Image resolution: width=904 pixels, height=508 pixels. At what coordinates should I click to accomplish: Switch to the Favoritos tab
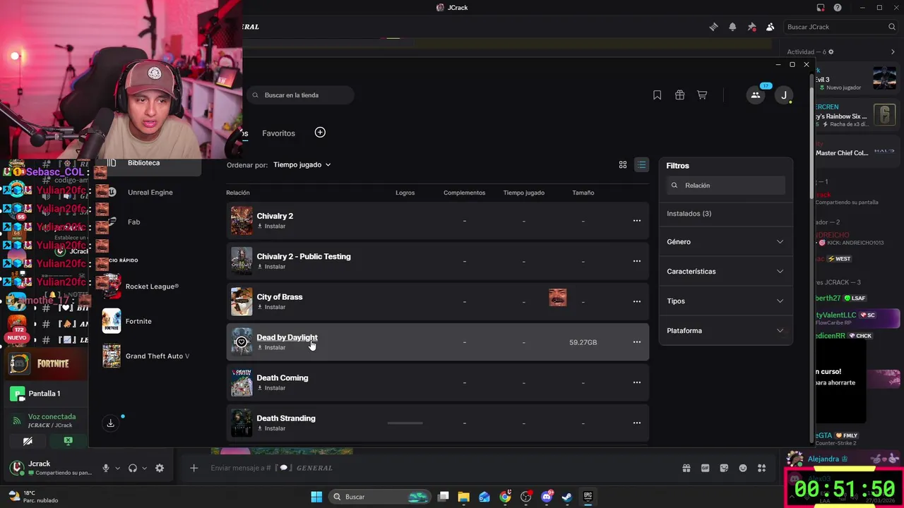[278, 133]
